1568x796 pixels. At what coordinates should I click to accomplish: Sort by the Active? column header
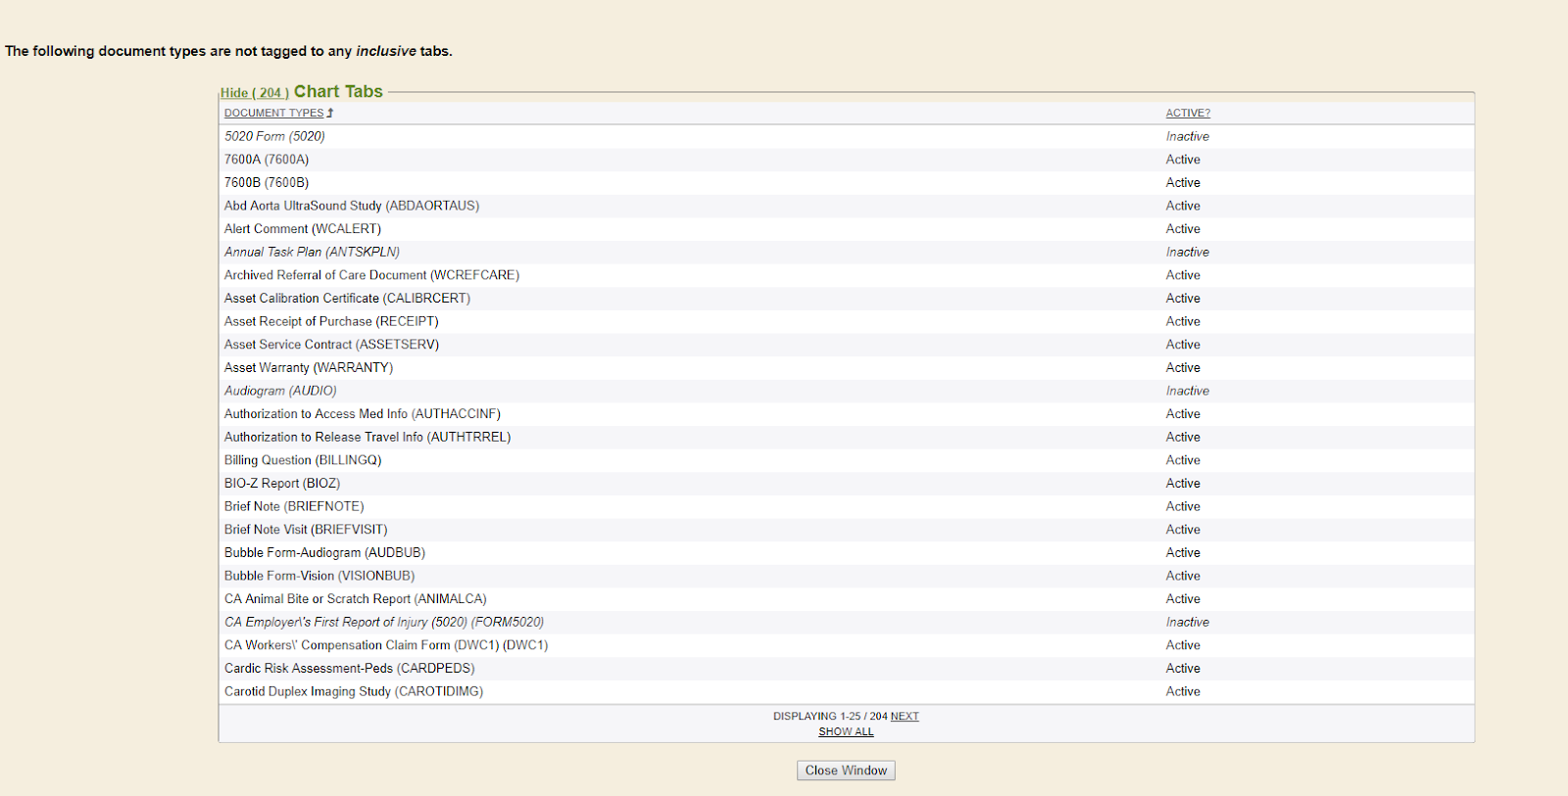(1188, 114)
